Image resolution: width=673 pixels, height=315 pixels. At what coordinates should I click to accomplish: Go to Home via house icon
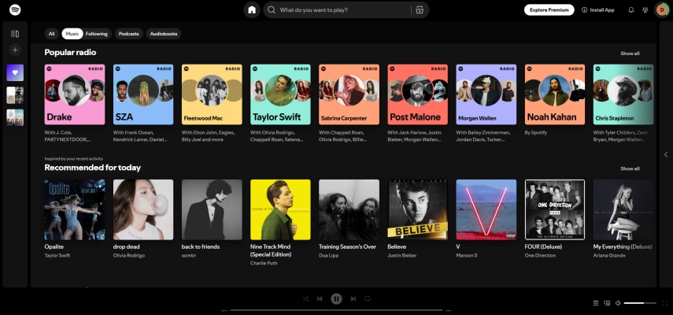(x=252, y=10)
